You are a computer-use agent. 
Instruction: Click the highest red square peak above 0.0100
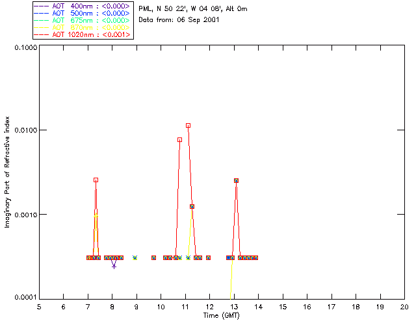pyautogui.click(x=188, y=126)
